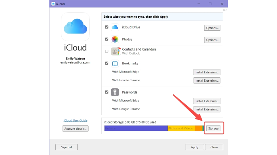
Task: Click the Photos flower icon
Action: pos(115,39)
